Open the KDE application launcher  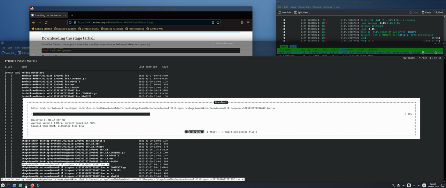pyautogui.click(x=3, y=185)
